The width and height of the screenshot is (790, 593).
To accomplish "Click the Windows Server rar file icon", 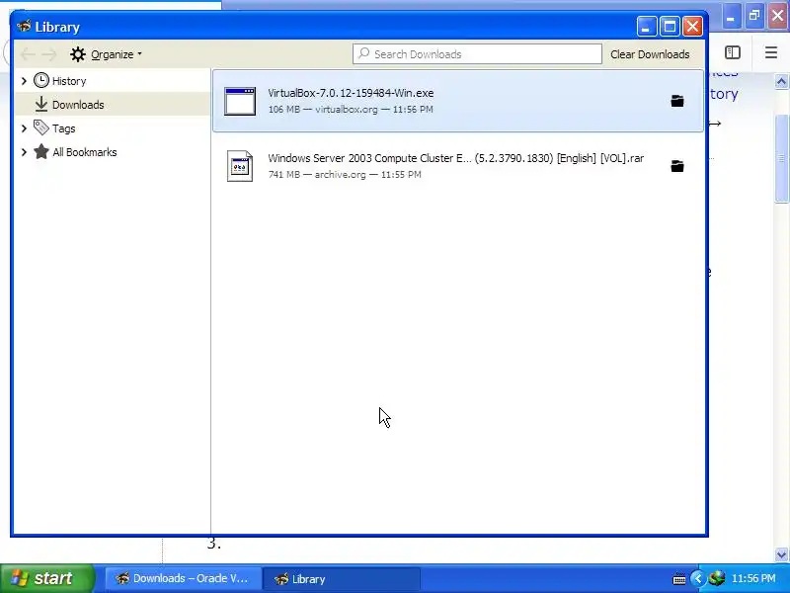I will tap(240, 166).
